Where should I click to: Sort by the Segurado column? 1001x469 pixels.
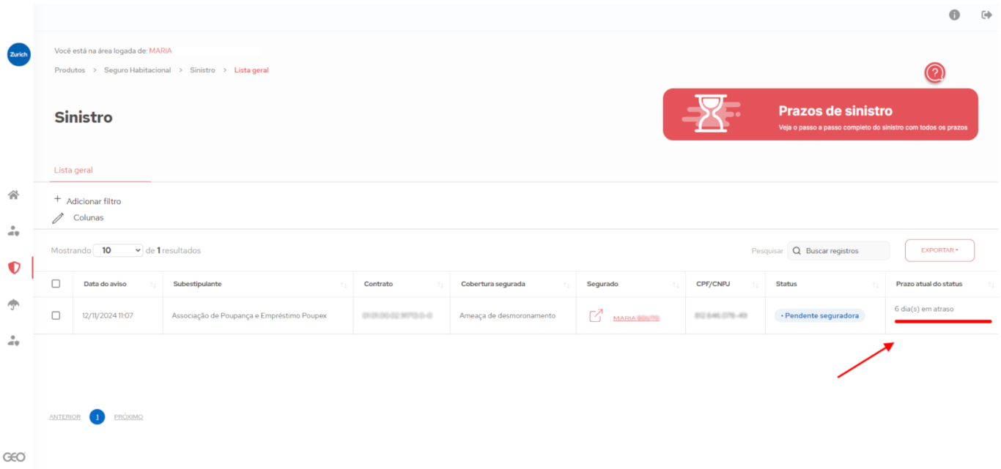click(x=631, y=284)
